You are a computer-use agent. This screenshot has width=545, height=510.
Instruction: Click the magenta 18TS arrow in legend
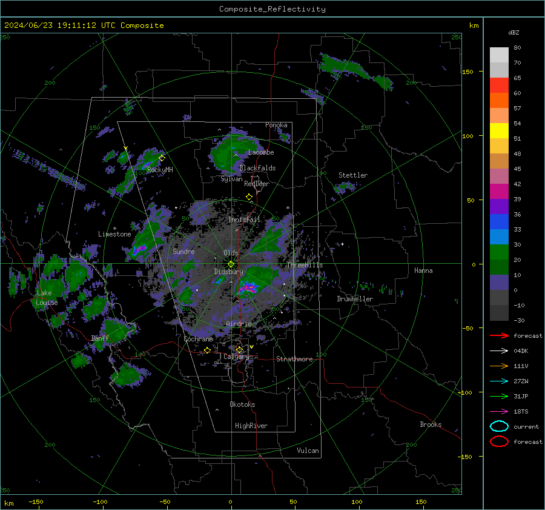(499, 412)
